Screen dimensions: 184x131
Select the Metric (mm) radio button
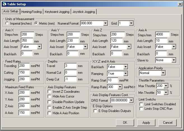click(36, 23)
